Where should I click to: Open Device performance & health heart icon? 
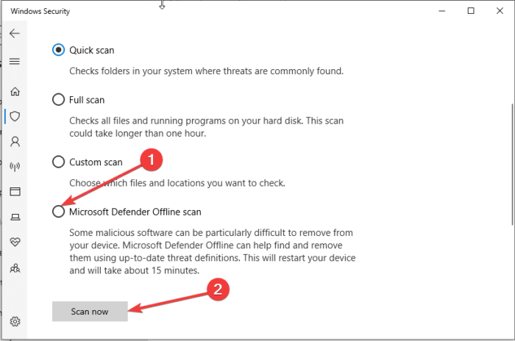(15, 243)
